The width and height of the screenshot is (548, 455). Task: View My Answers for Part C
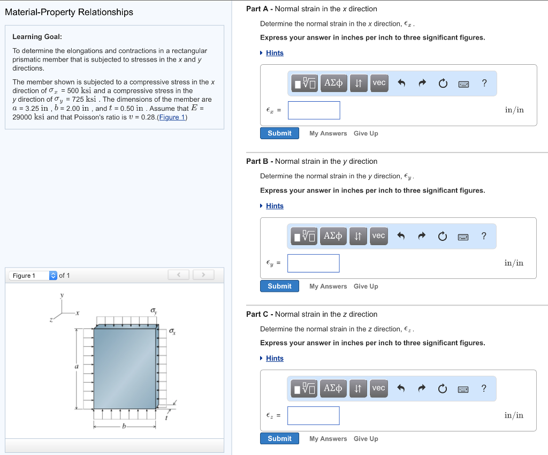tap(328, 438)
